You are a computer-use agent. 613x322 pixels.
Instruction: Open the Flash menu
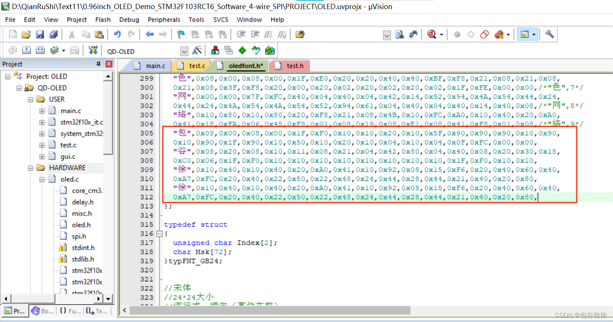click(x=103, y=20)
